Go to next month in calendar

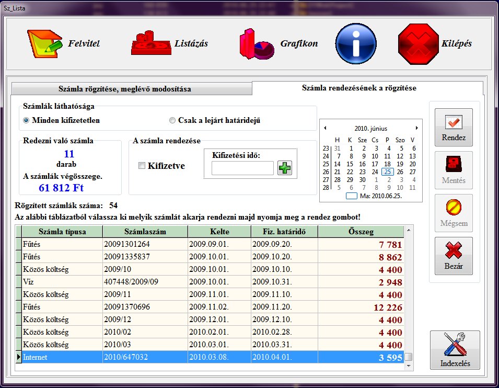tap(416, 128)
